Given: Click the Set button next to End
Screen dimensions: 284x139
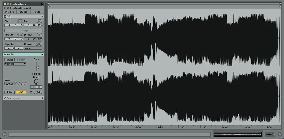Looking at the screenshot, I should pyautogui.click(x=39, y=21).
